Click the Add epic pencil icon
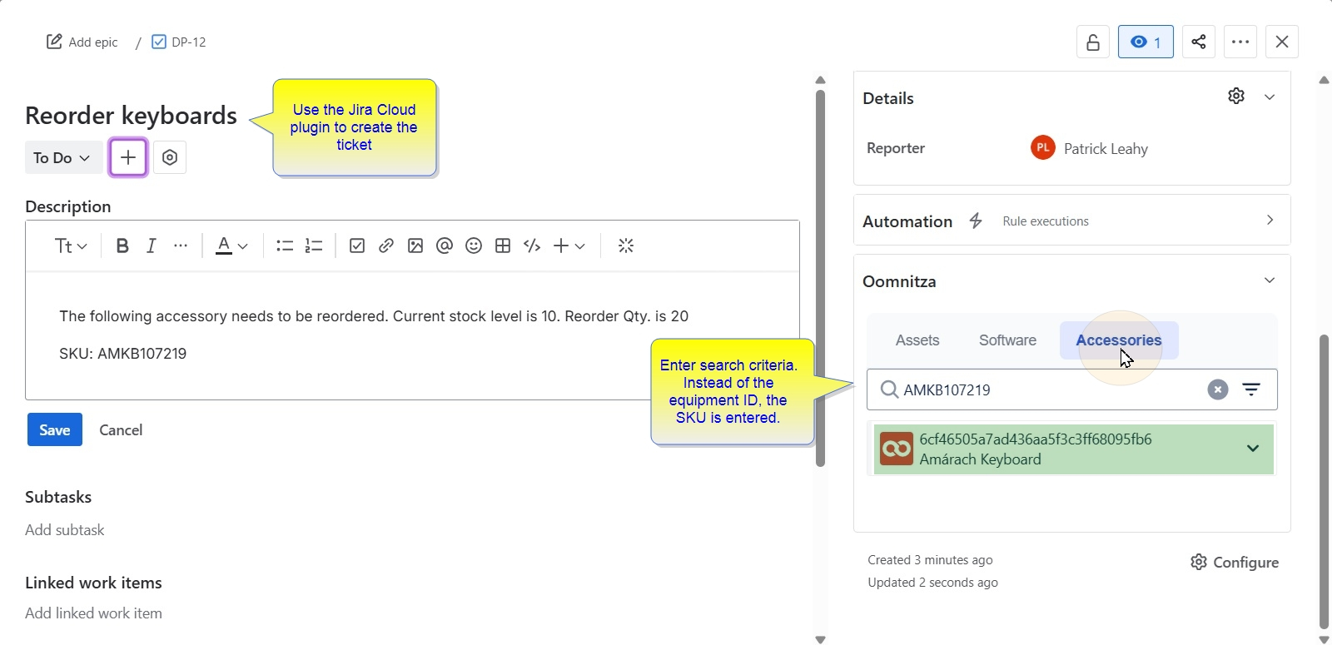This screenshot has height=645, width=1332. click(53, 42)
